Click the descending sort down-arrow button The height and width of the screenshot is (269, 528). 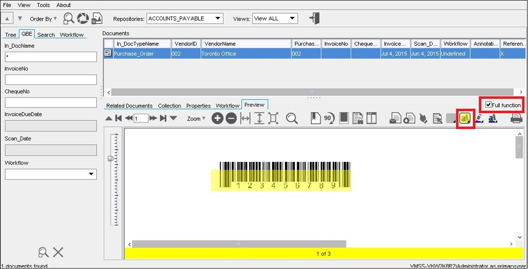(x=20, y=18)
